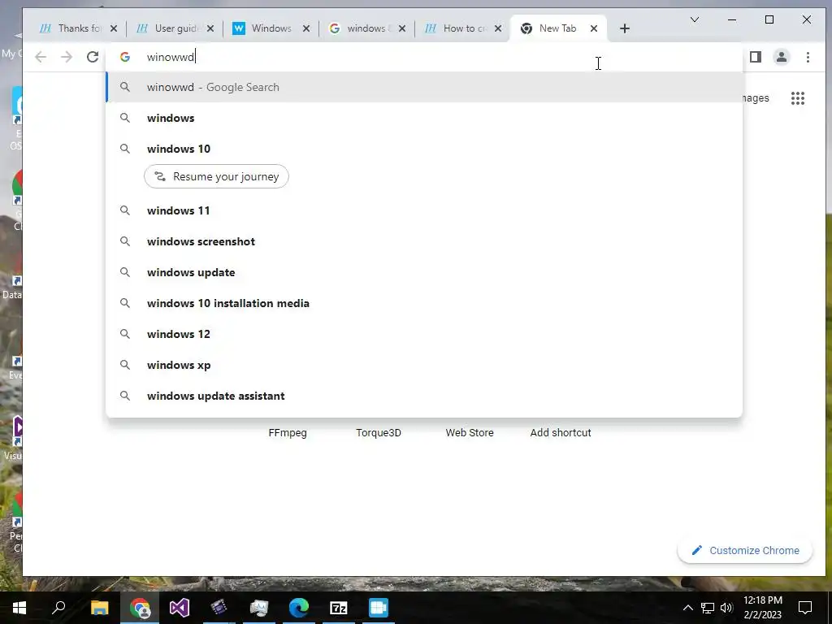Open the FFmpeg shortcut

pyautogui.click(x=288, y=432)
